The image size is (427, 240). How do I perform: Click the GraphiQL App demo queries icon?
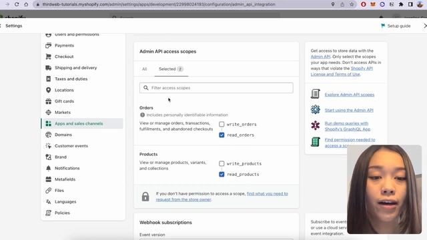316,125
